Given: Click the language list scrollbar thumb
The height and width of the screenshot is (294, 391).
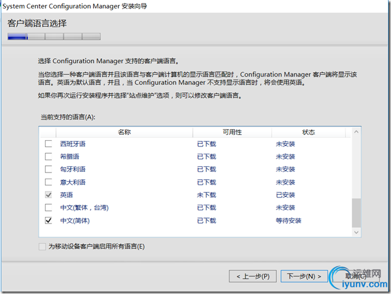Looking at the screenshot, I should (x=356, y=213).
